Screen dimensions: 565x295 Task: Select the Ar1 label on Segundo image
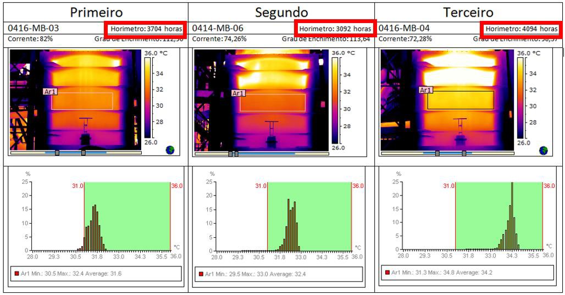239,93
